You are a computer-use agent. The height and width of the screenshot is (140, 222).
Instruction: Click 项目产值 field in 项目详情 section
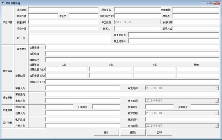(63, 29)
